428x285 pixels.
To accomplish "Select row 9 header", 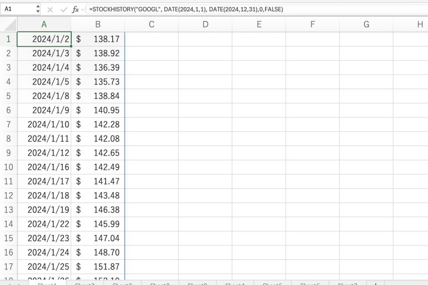I will click(x=8, y=153).
